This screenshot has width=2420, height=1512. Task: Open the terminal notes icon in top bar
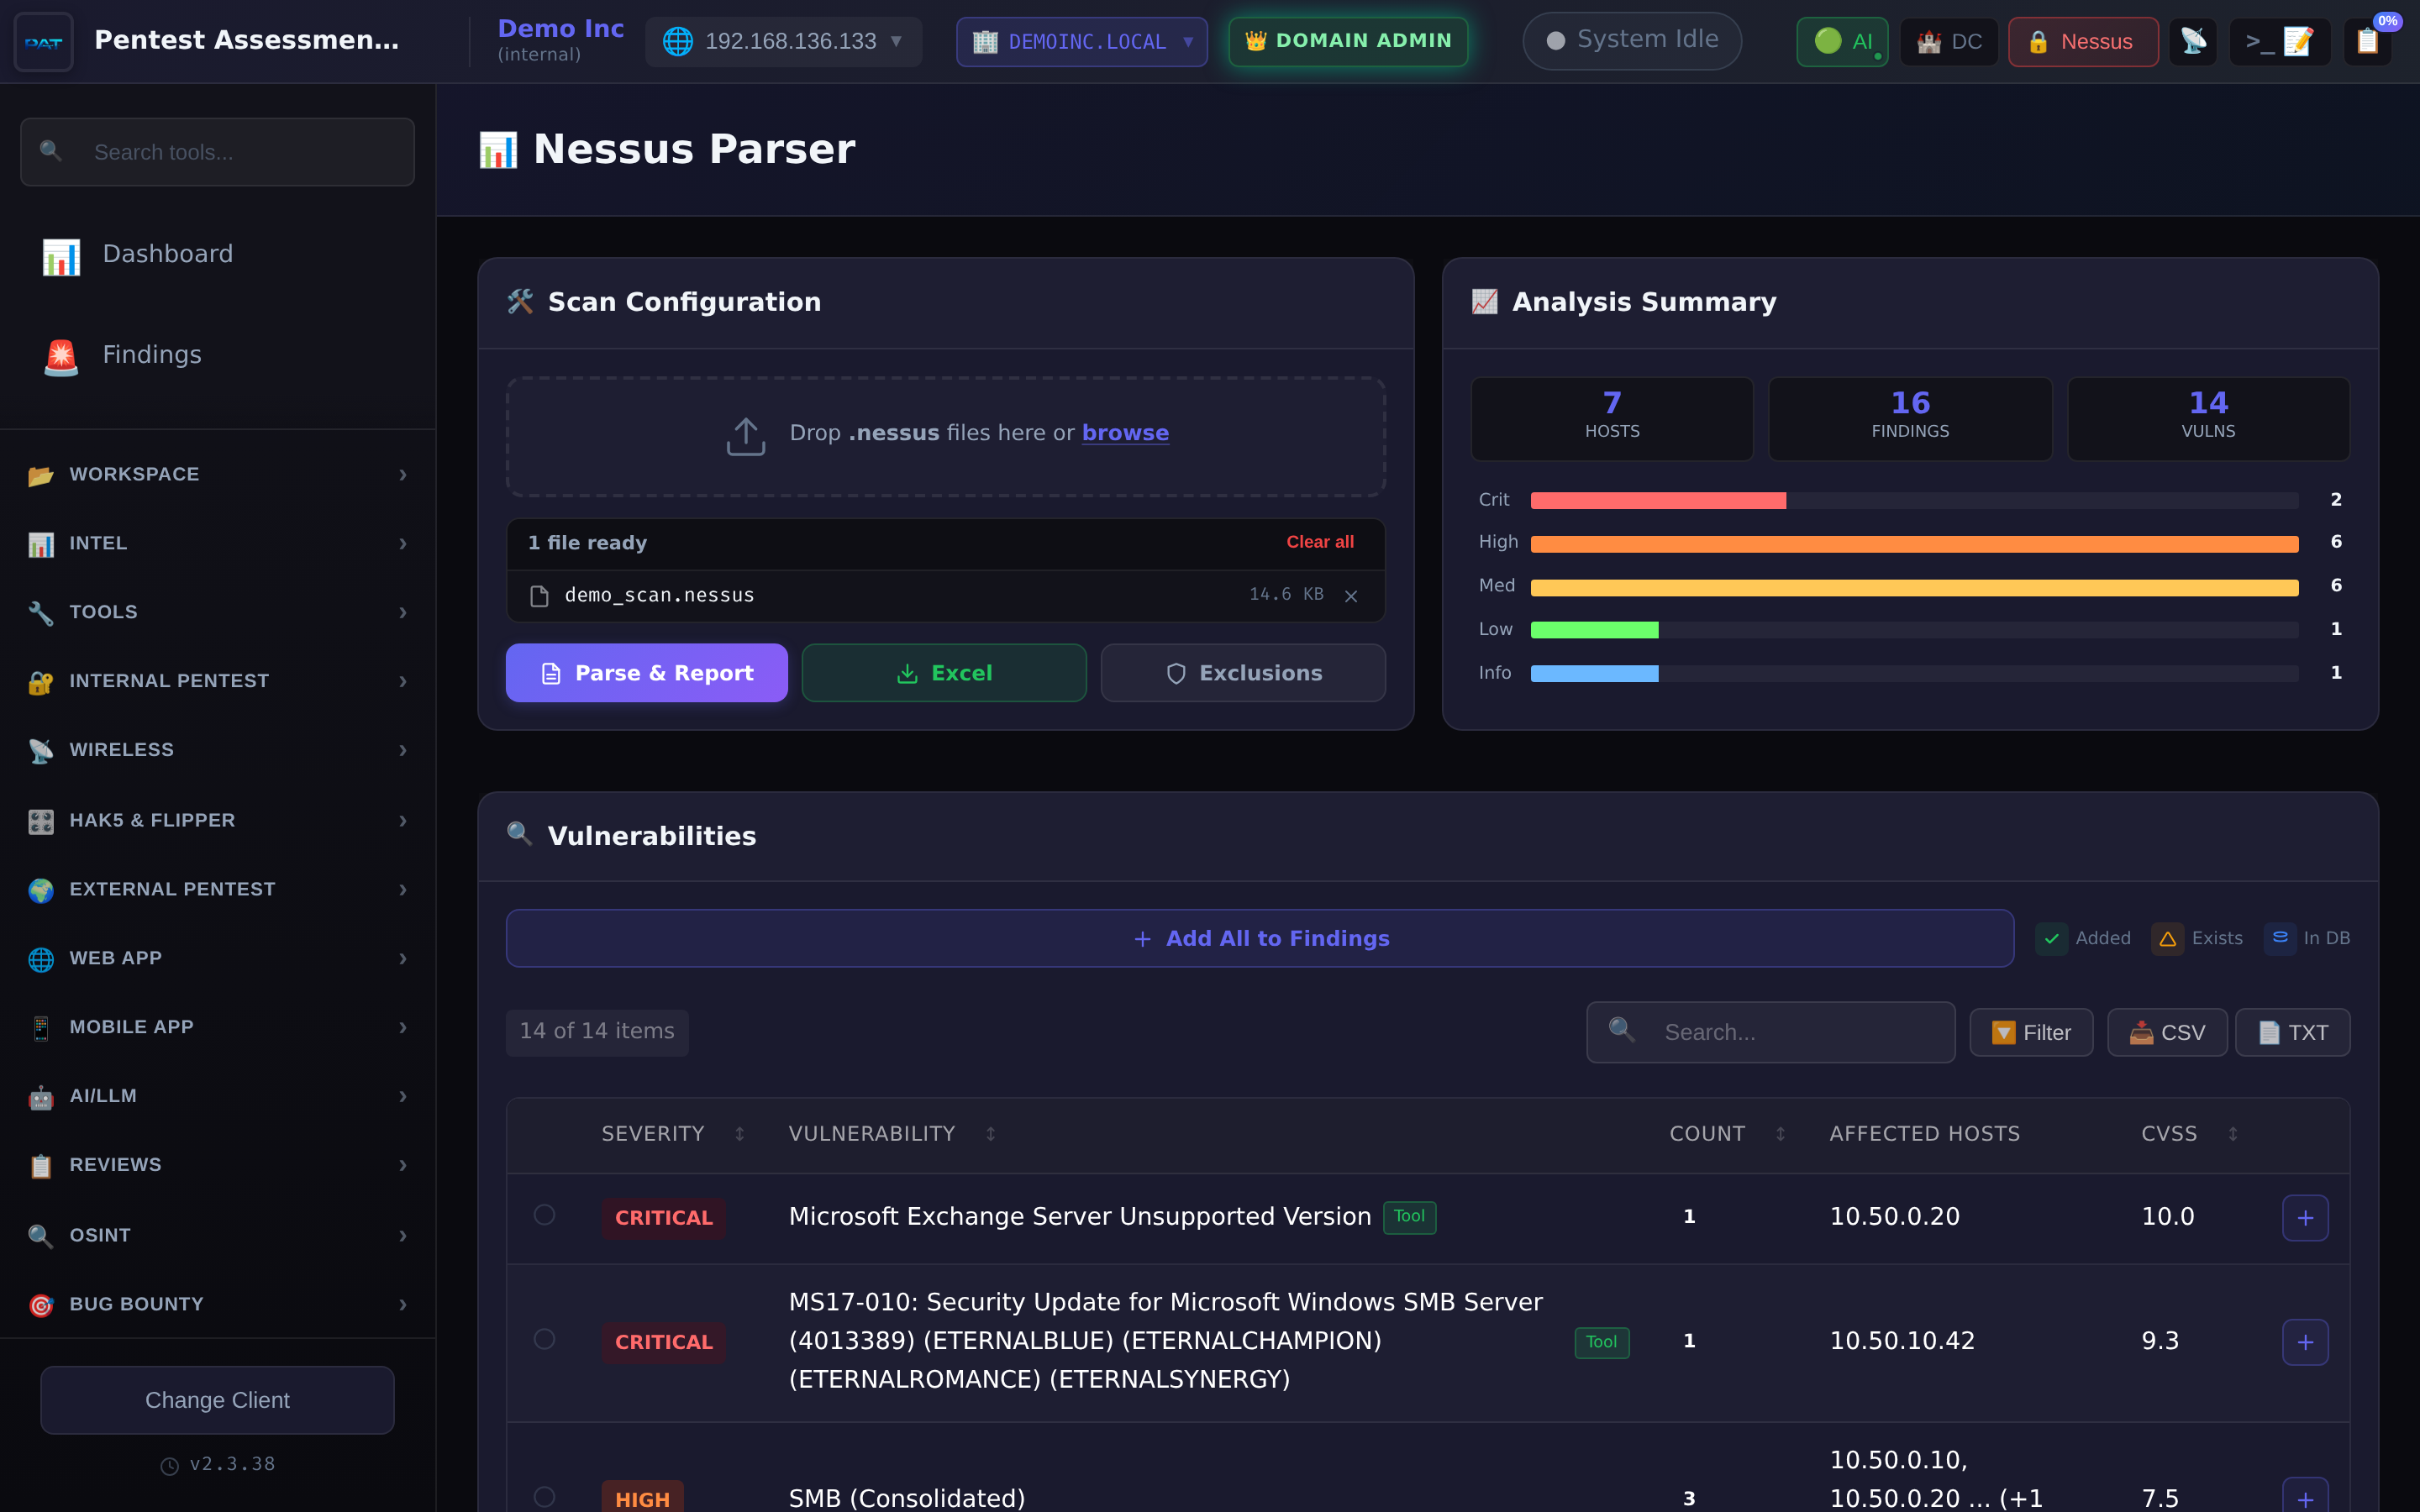(x=2280, y=41)
